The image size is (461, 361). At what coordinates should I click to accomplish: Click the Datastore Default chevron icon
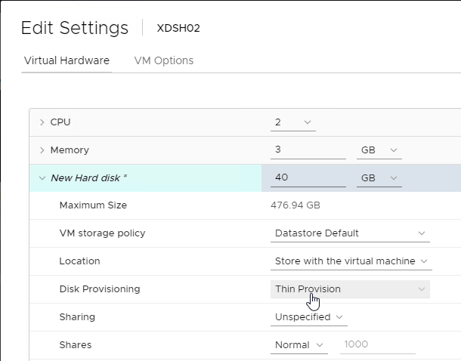click(422, 233)
